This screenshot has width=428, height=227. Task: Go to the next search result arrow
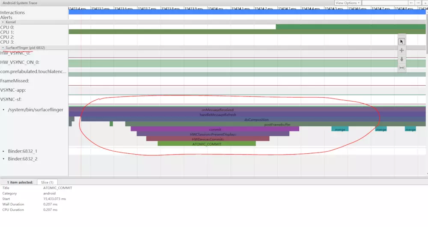coord(418,3)
